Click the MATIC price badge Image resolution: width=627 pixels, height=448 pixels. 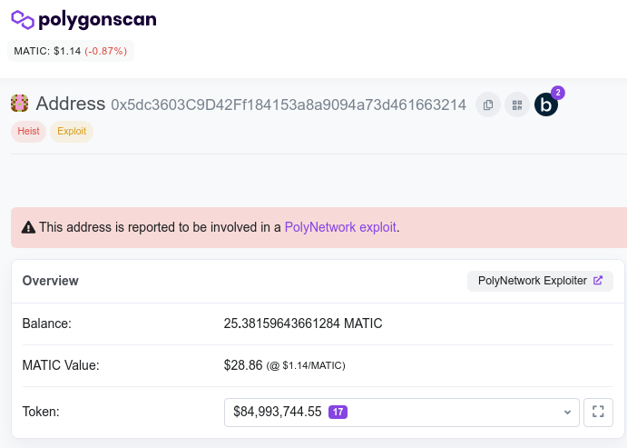(x=70, y=51)
